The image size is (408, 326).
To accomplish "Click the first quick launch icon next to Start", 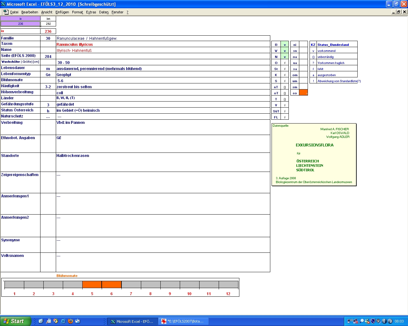I will [x=41, y=321].
